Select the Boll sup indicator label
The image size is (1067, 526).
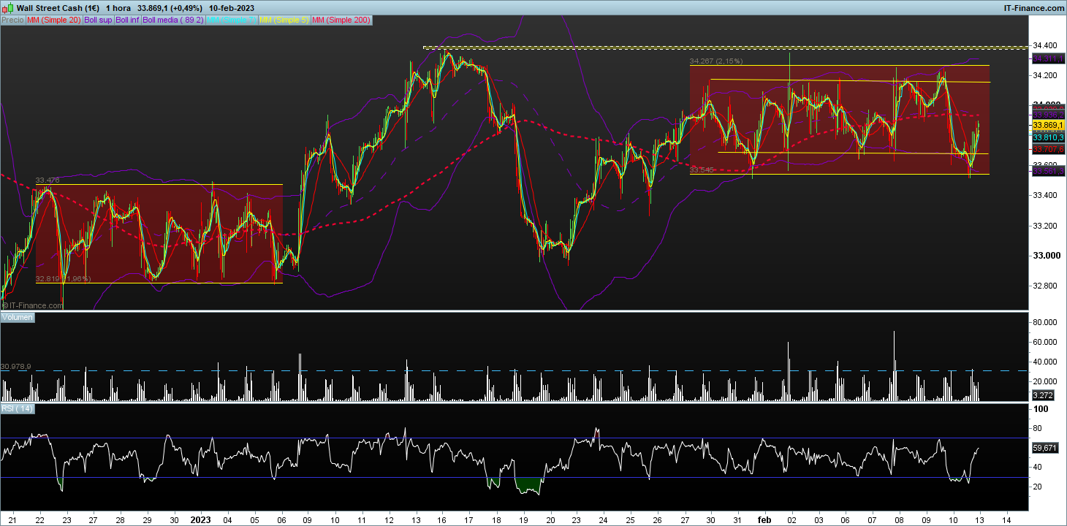(98, 20)
